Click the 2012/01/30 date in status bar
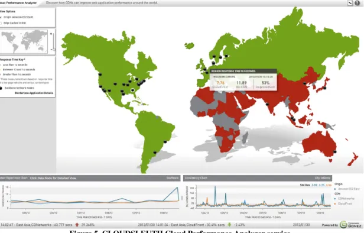364x233 pixels. 301,225
